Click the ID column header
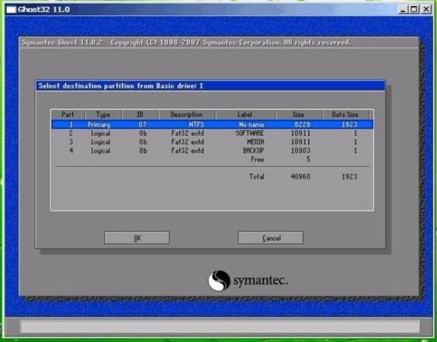 coord(142,115)
